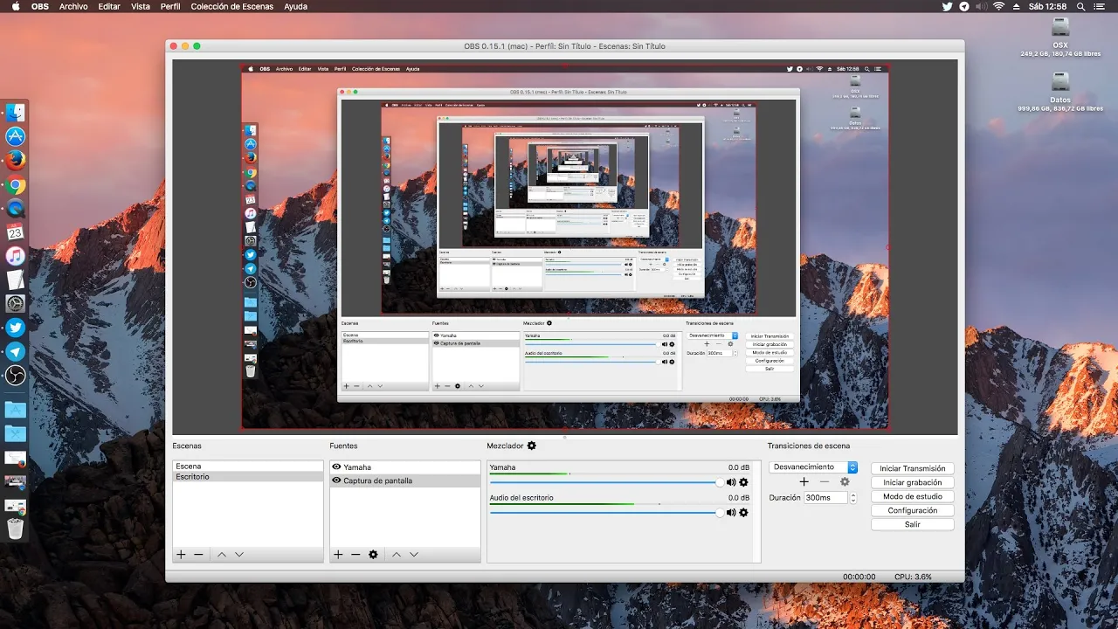Viewport: 1118px width, 629px height.
Task: Add a new source in Fuentes panel
Action: pyautogui.click(x=338, y=555)
